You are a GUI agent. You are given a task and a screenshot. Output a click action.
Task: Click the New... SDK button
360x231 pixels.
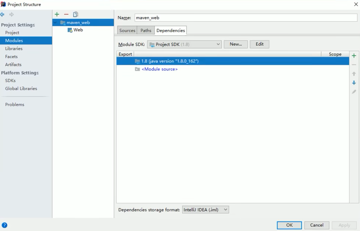tap(235, 44)
